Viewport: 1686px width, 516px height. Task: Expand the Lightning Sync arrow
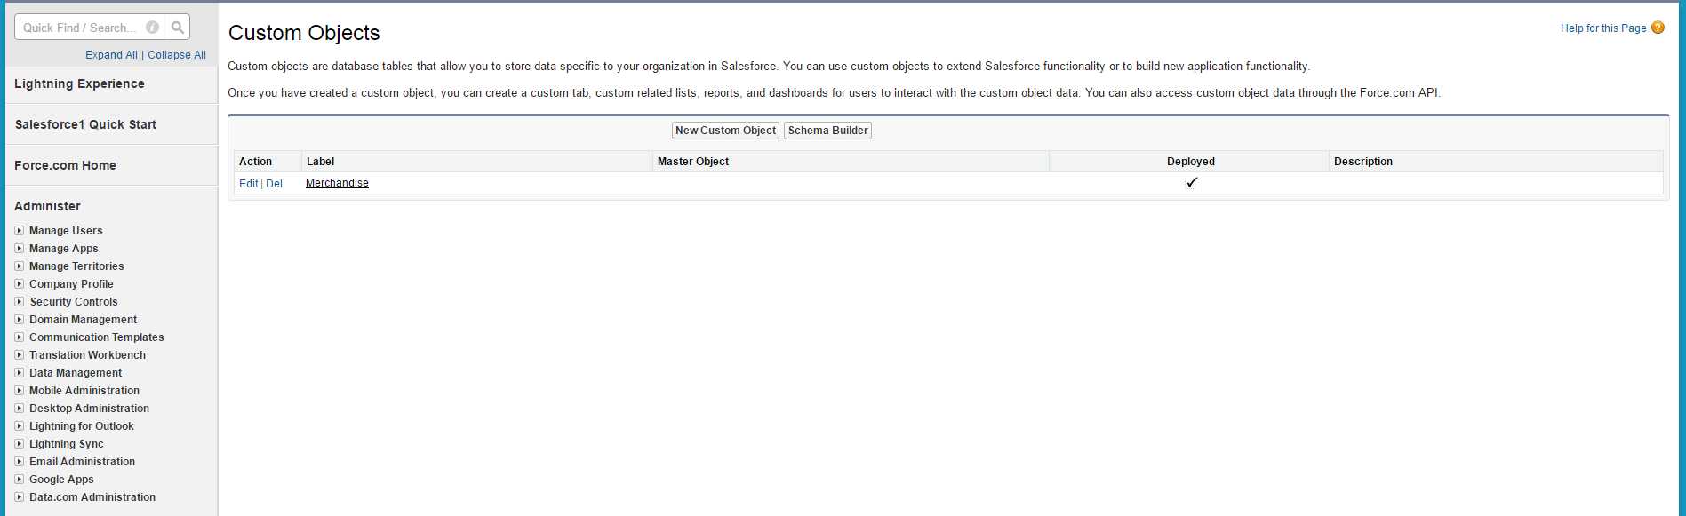pos(20,444)
